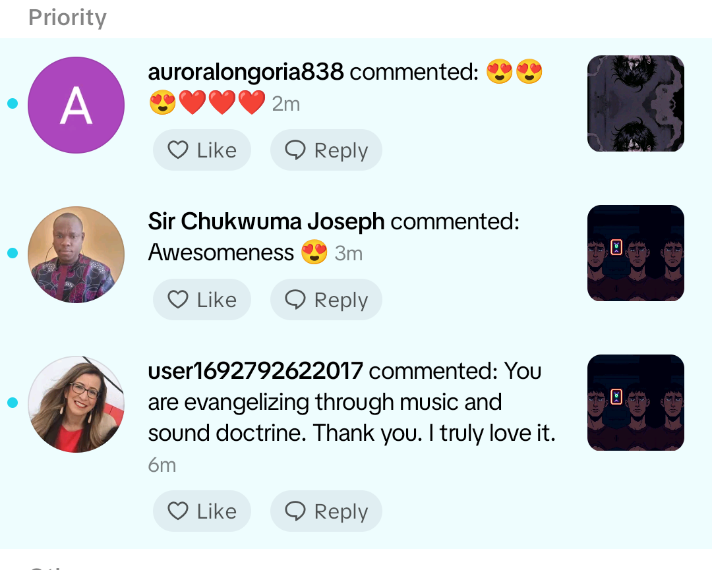Open video thumbnail beside user1692792622017's comment
The width and height of the screenshot is (712, 570).
pyautogui.click(x=636, y=403)
